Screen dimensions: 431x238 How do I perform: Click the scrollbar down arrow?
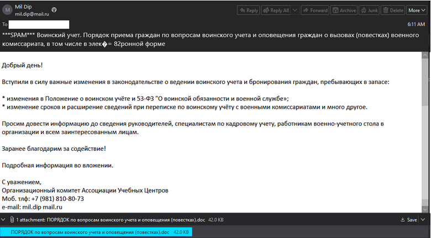click(425, 209)
